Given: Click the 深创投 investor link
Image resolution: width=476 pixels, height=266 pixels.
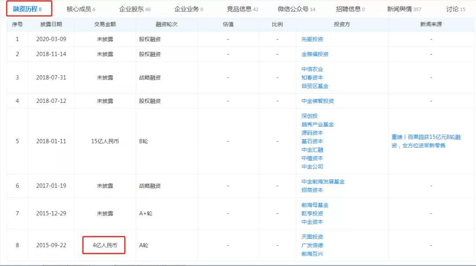Looking at the screenshot, I should click(x=309, y=116).
